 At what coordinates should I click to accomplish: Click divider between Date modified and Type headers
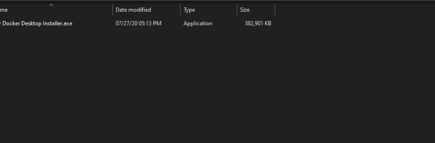(180, 10)
